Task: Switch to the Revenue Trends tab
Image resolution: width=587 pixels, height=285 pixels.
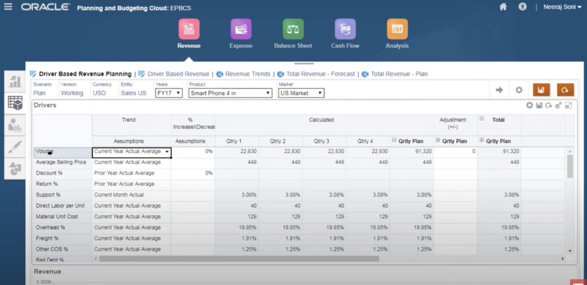Action: coord(246,74)
